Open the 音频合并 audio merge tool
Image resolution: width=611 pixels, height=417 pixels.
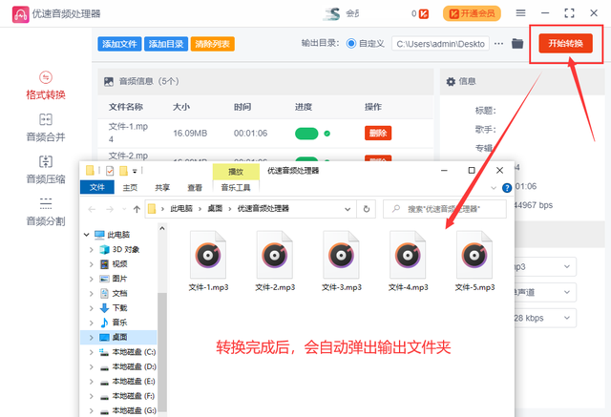click(x=46, y=128)
